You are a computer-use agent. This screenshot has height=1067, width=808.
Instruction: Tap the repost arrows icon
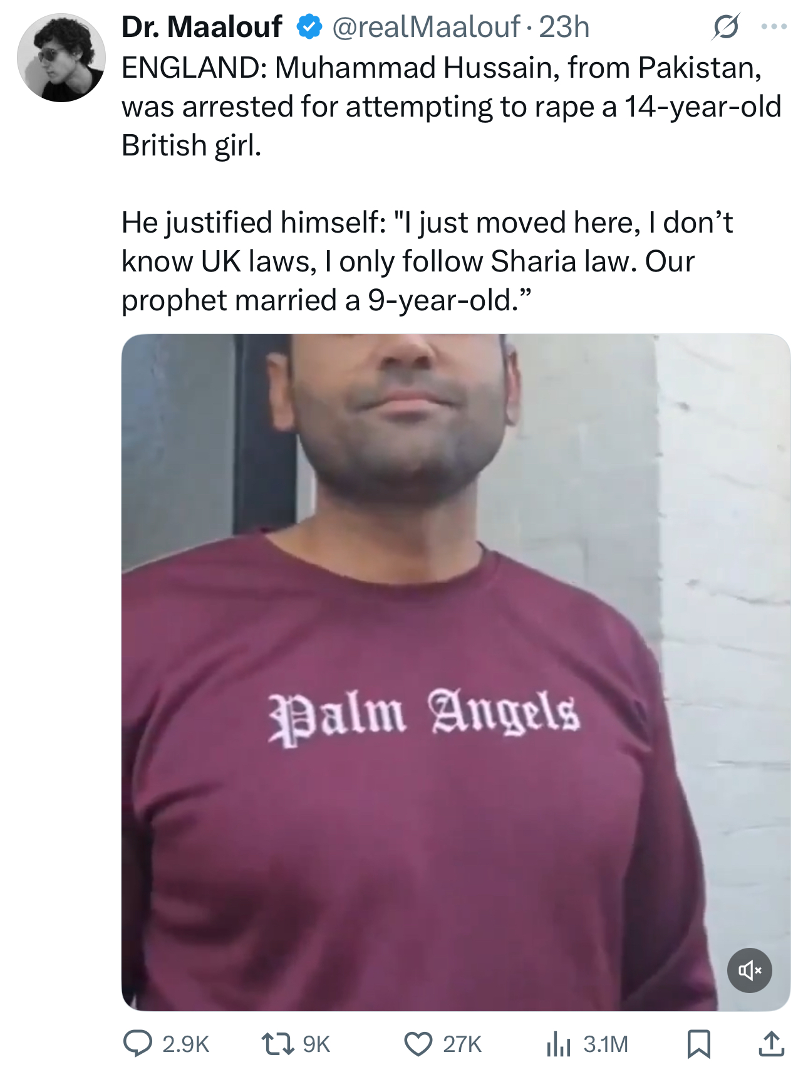277,1043
